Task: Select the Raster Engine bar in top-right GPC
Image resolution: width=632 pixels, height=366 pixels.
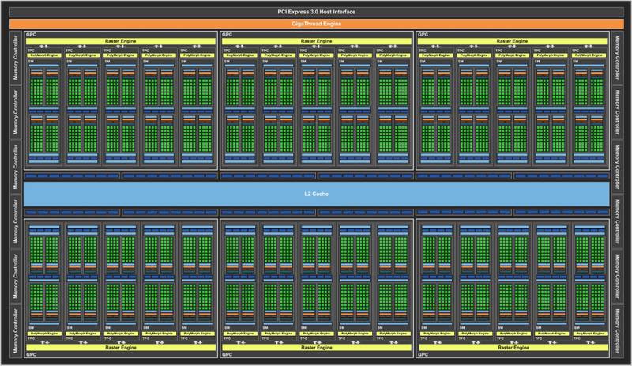Action: [512, 41]
